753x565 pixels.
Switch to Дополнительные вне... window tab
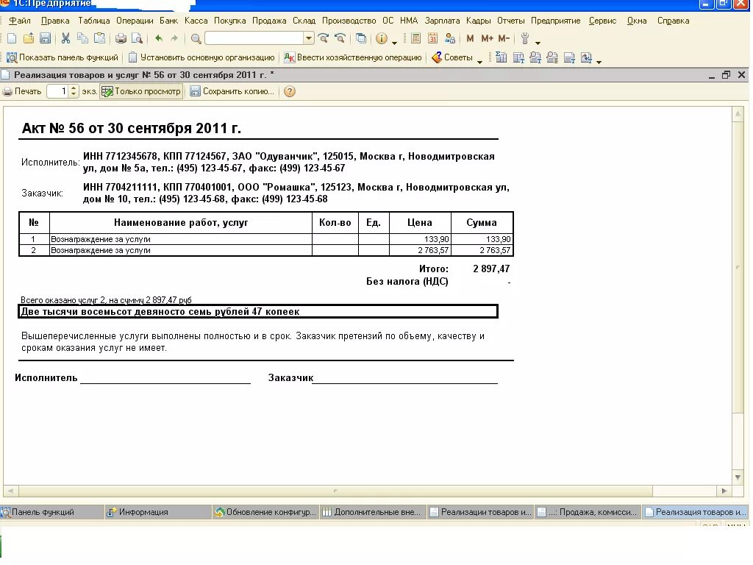[373, 512]
